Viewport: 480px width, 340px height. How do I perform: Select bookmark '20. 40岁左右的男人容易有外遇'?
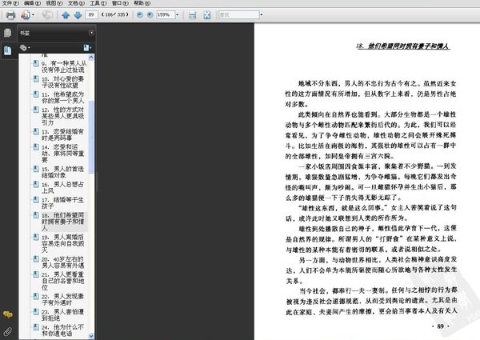coord(62,262)
